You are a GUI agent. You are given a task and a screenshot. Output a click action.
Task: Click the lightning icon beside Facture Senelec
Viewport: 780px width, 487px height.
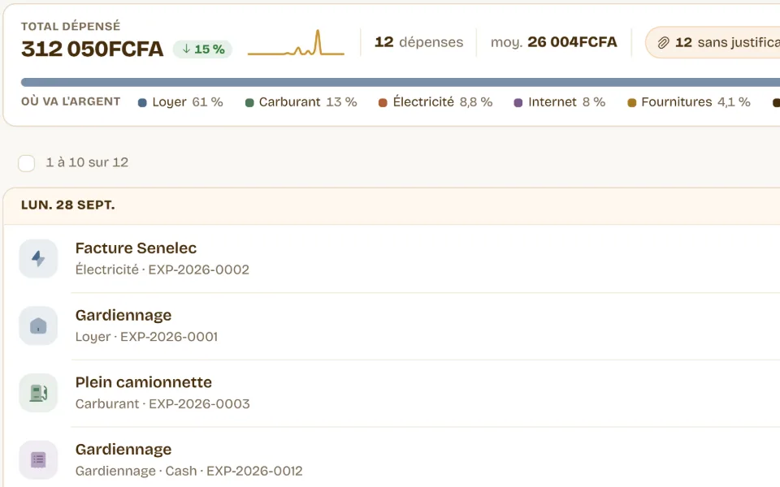tap(38, 258)
